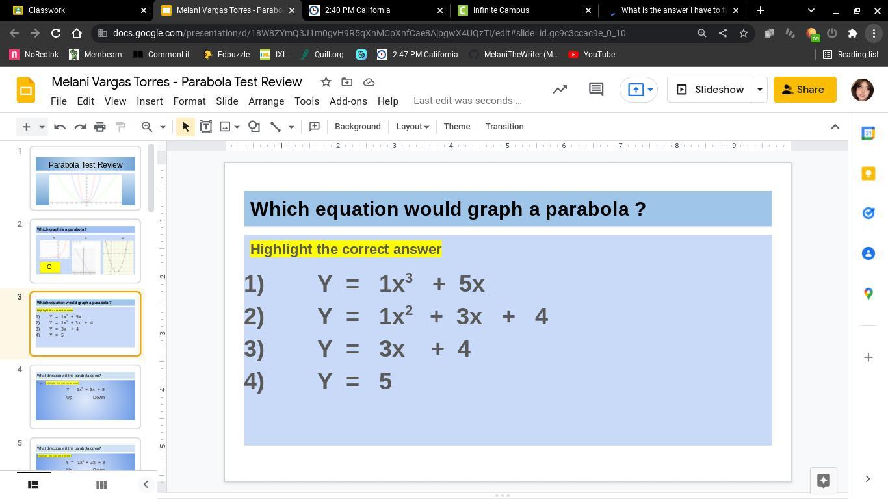The image size is (888, 499).
Task: Open the View menu
Action: tap(115, 101)
